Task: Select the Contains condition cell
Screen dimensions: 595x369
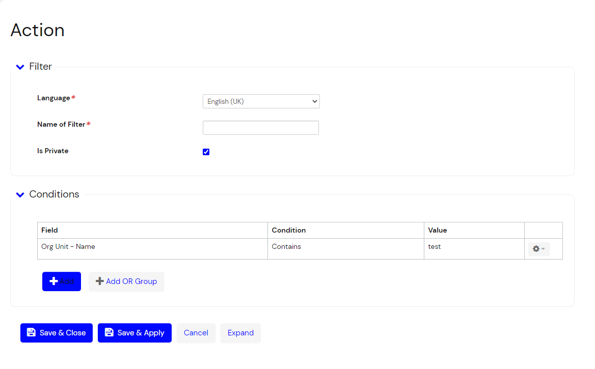Action: coord(286,247)
